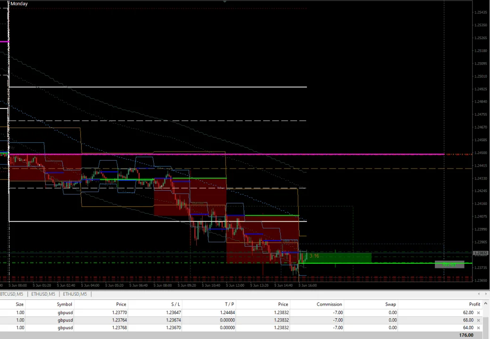Click the 5 Jun 16:00 time label

pyautogui.click(x=307, y=285)
